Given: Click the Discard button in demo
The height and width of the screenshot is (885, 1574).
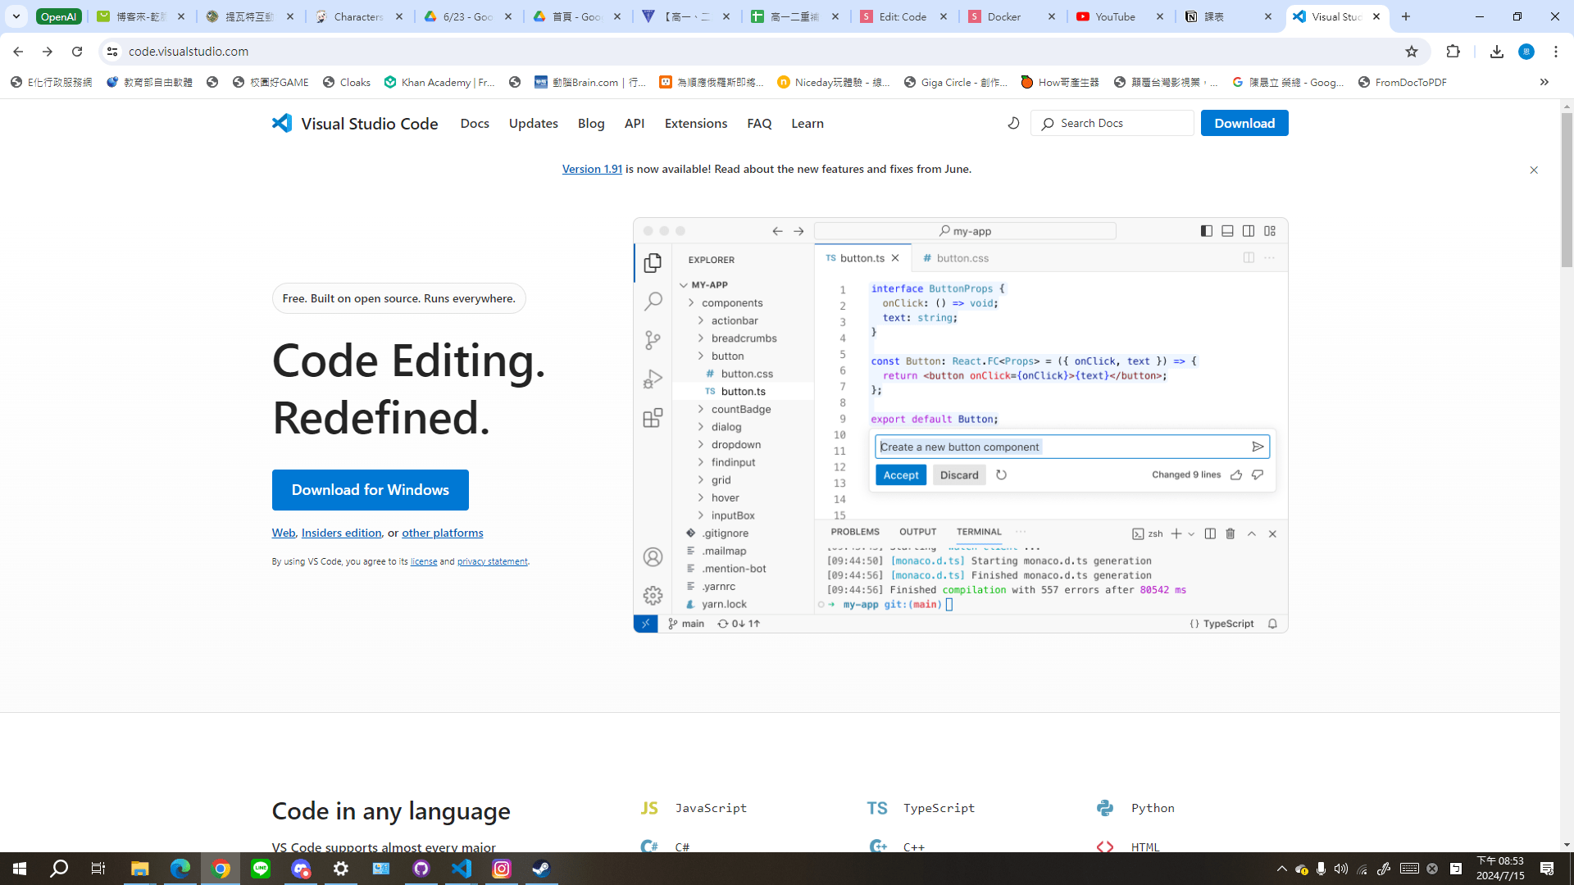Looking at the screenshot, I should tap(959, 475).
